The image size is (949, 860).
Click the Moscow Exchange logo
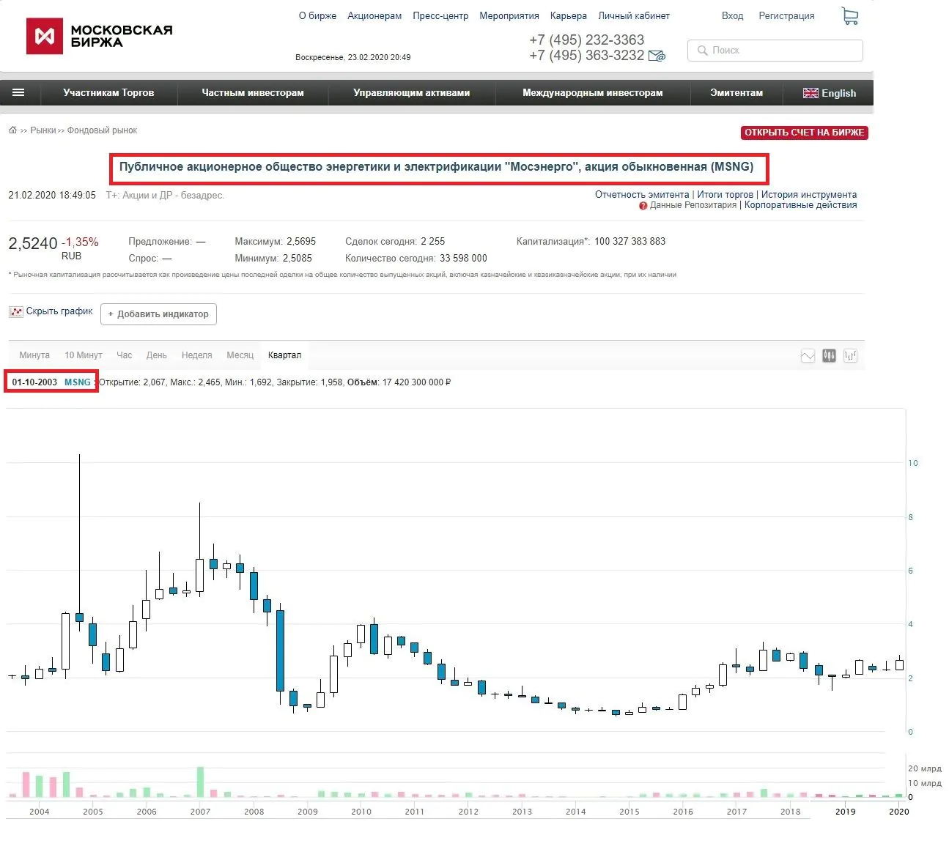100,36
